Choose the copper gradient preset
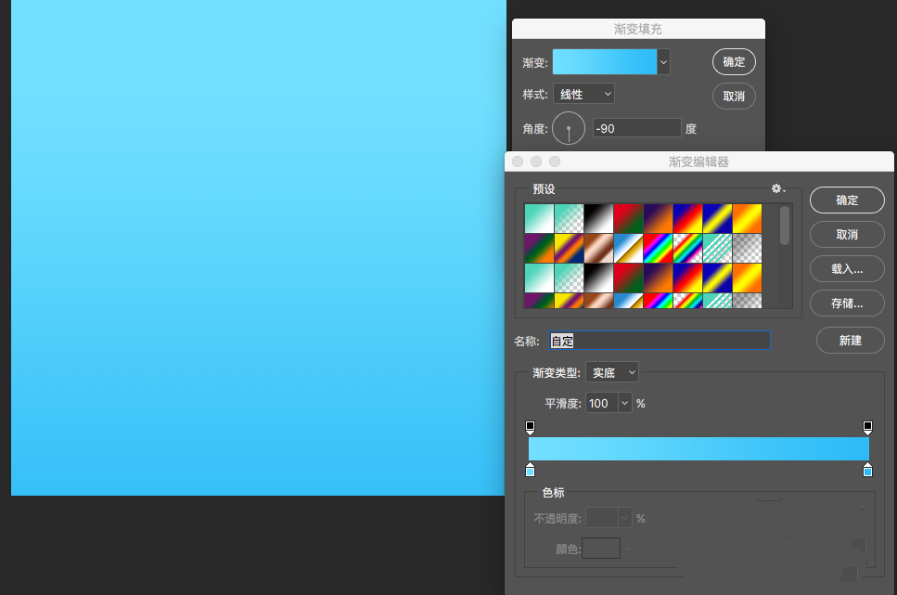Image resolution: width=897 pixels, height=595 pixels. [x=598, y=248]
